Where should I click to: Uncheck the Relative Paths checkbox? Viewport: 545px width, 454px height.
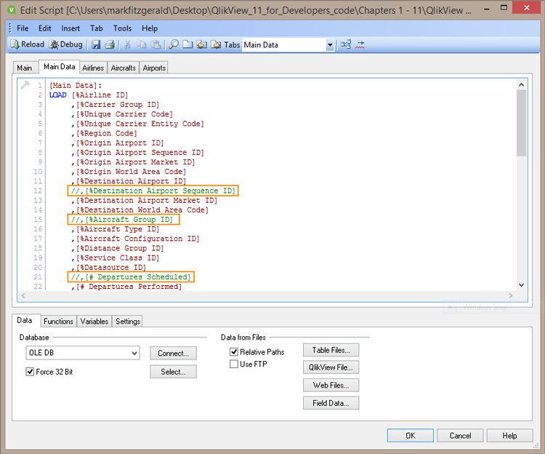tap(234, 351)
